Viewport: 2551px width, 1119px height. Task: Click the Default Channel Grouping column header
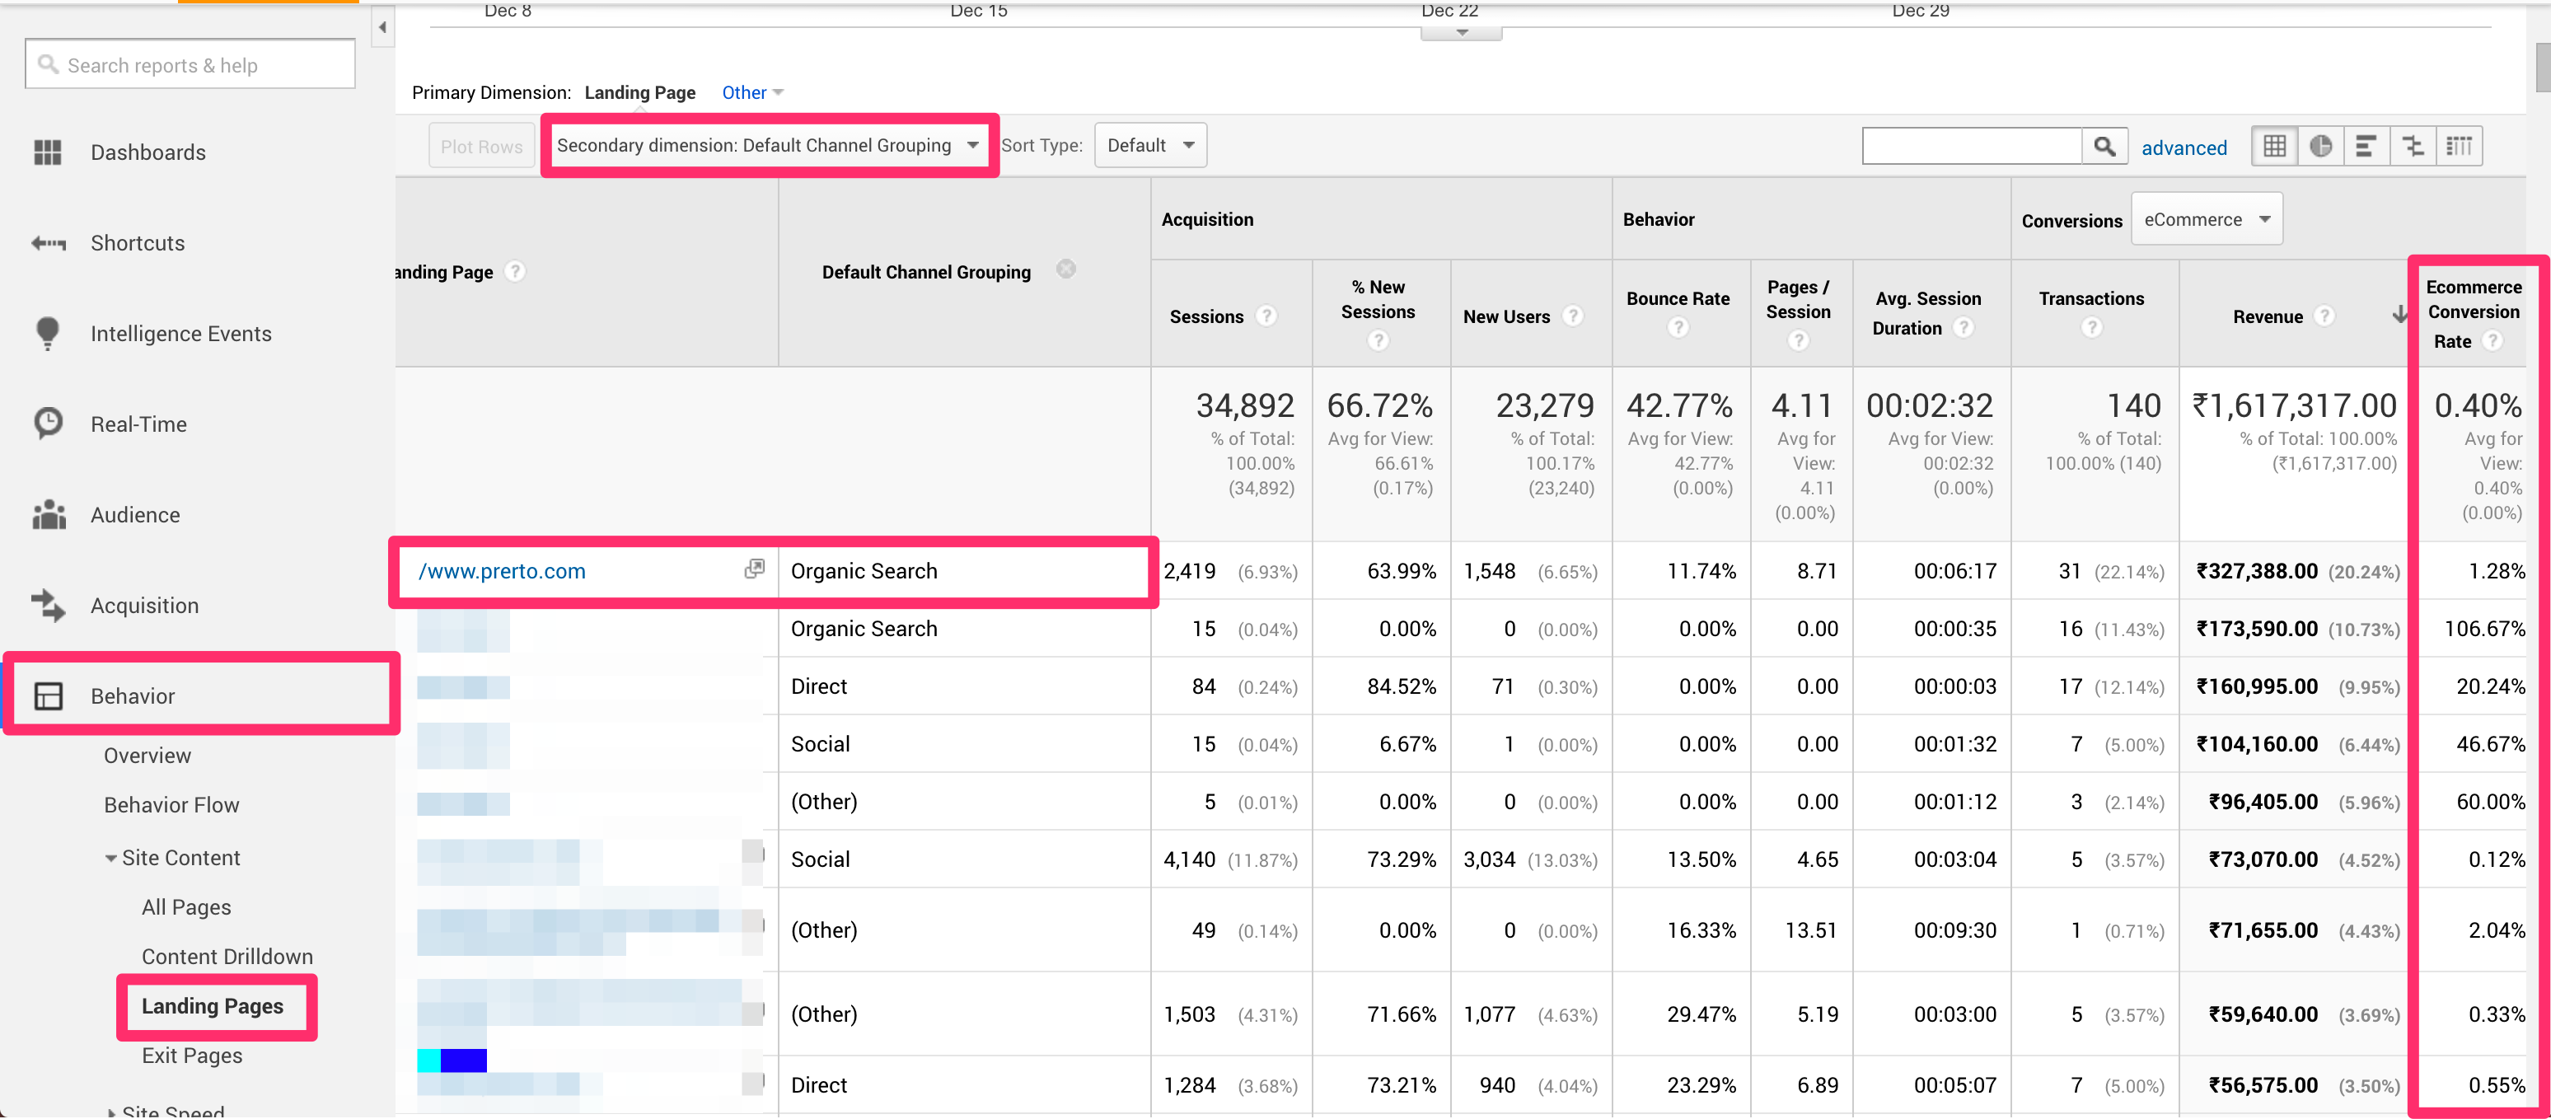click(926, 272)
